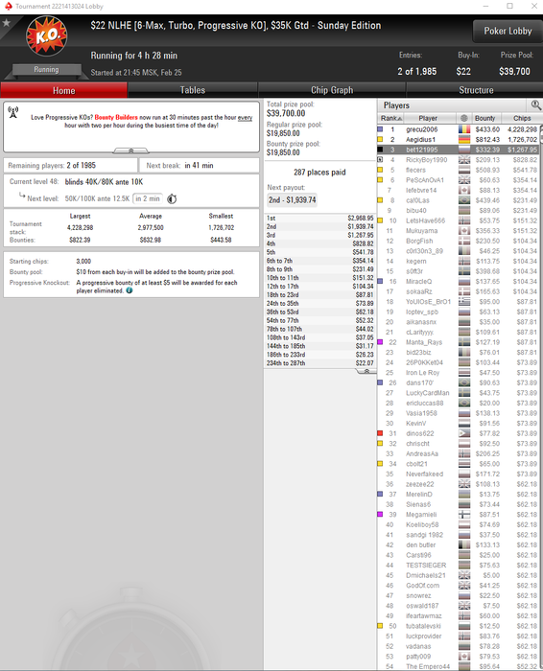Click the PokerStars icon in title bar

point(8,6)
